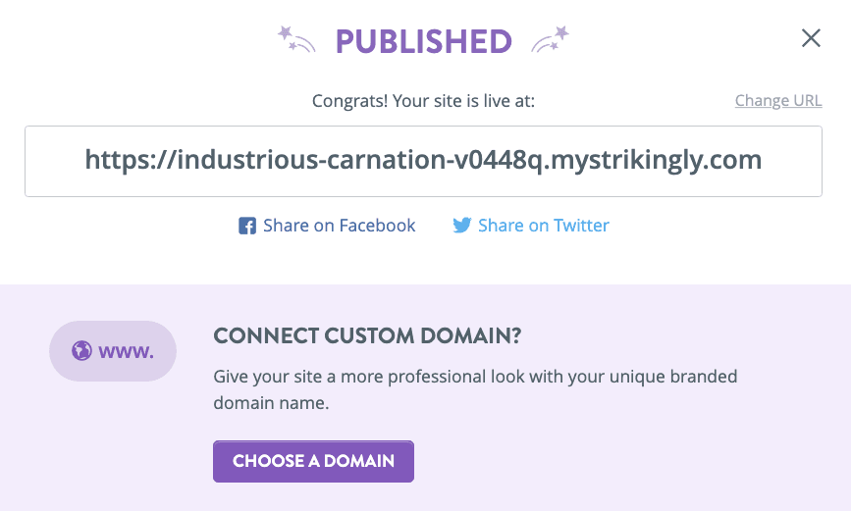This screenshot has width=851, height=511.
Task: Select the Share on Facebook text link
Action: click(339, 226)
